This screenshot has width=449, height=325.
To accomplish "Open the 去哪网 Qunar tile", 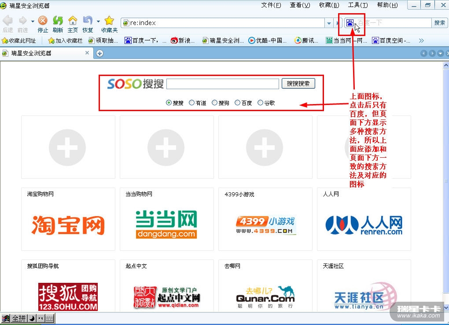I will [265, 286].
